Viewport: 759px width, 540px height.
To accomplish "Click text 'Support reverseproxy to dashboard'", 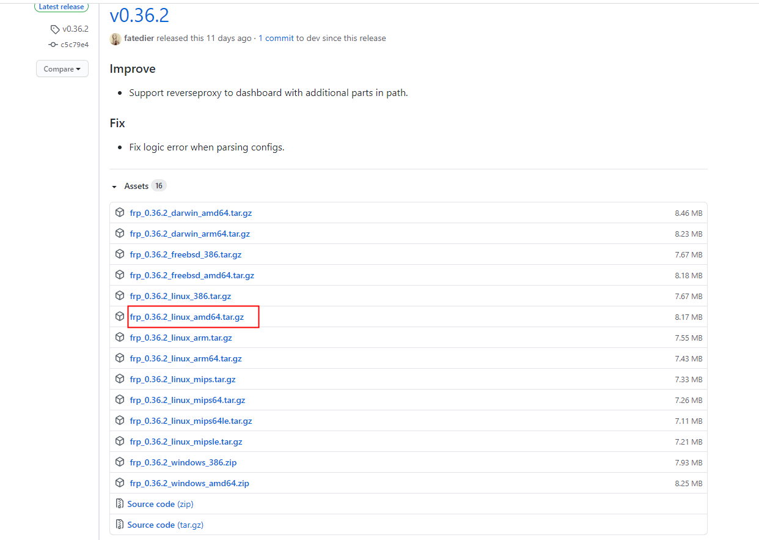I will coord(205,94).
